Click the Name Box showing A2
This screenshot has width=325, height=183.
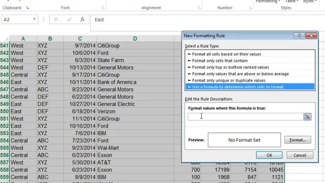17,19
